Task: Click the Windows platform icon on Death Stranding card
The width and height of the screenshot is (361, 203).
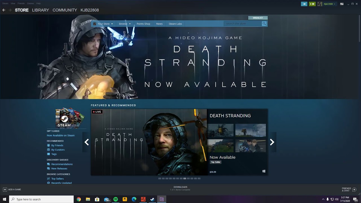Action: 264,171
